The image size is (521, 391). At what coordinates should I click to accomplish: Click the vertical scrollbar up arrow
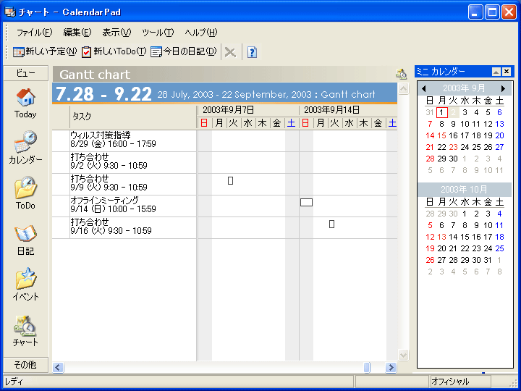403,89
